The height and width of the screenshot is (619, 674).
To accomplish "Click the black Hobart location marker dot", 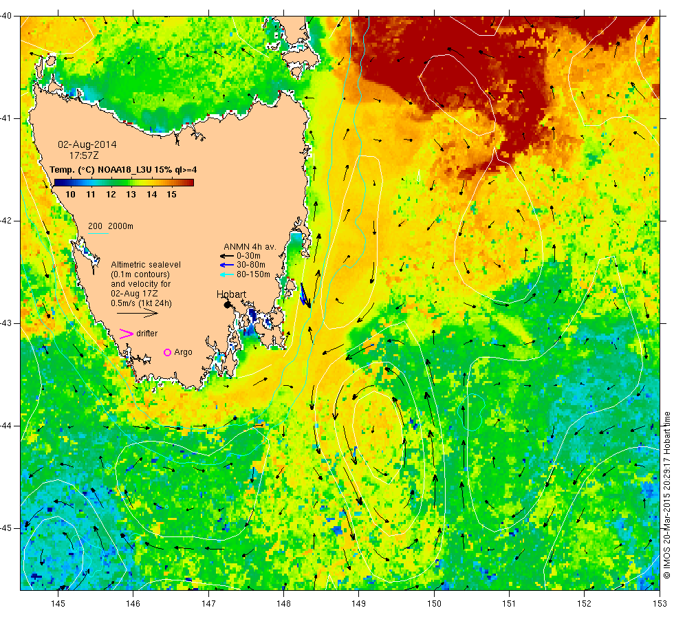I will 228,305.
